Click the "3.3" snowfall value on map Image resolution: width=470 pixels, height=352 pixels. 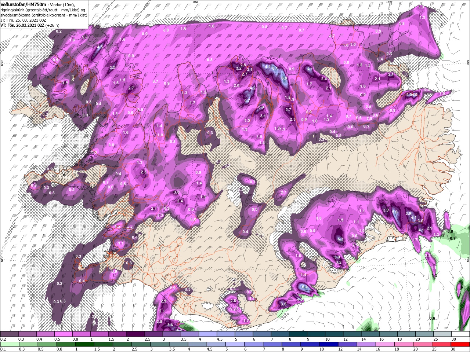(391, 75)
